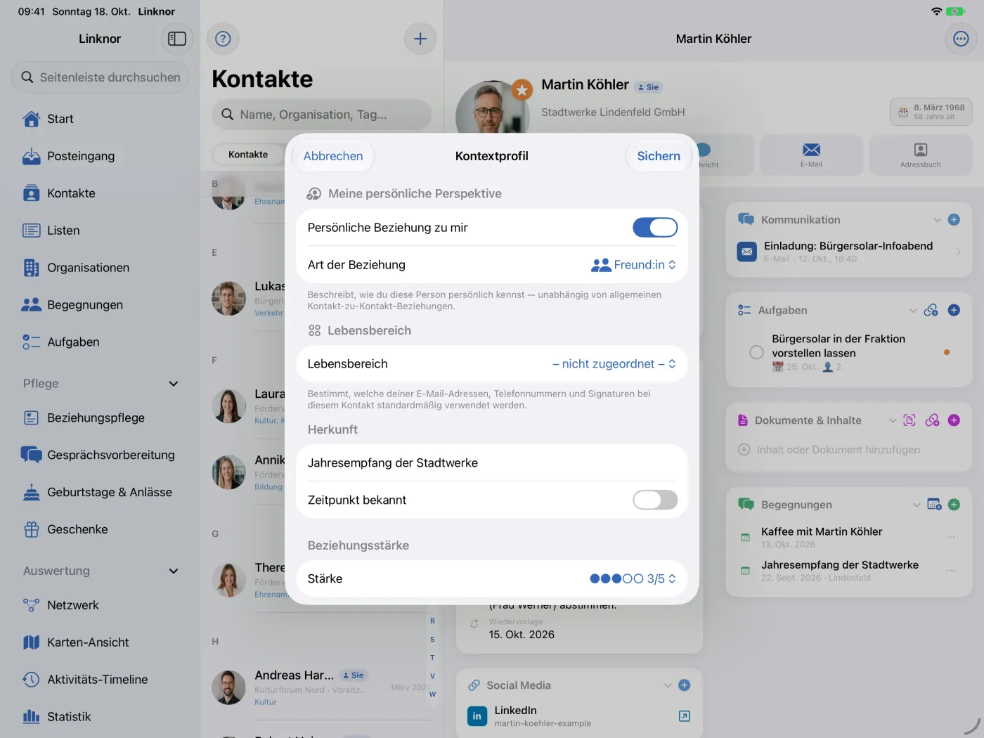
Task: Click Inhalt oder Dokument hinzufügen
Action: coord(829,450)
